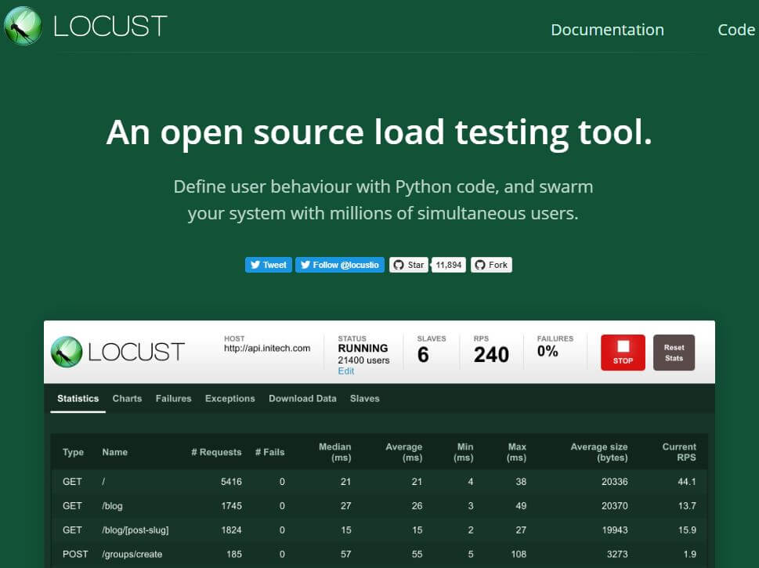
Task: Click the host http://api.initech.com text
Action: (267, 348)
